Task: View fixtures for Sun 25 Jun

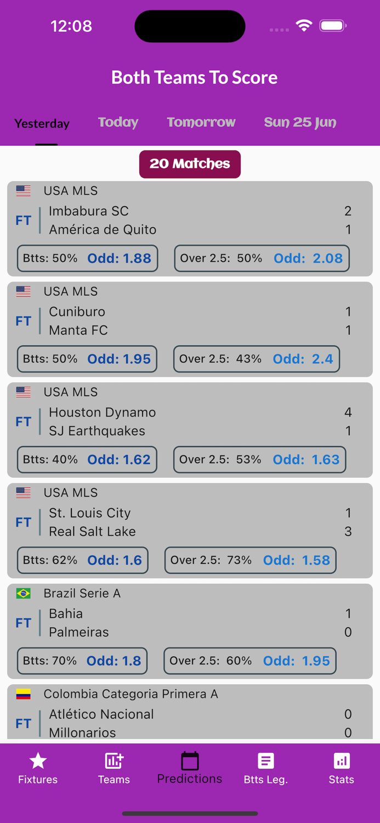Action: coord(300,122)
